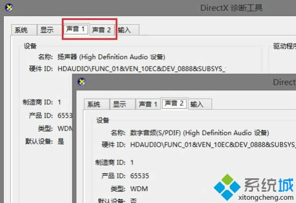Click manufacturer ID value 1 in back window
The height and width of the screenshot is (203, 296).
point(59,102)
